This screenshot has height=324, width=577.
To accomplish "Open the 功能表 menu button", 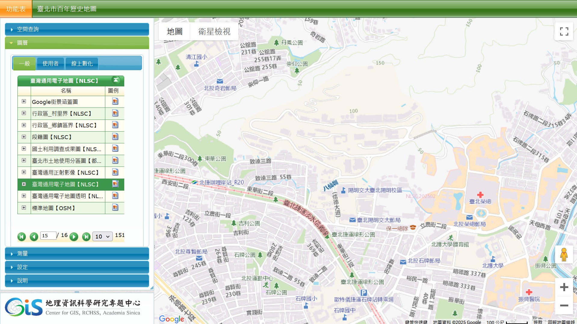I will (16, 9).
